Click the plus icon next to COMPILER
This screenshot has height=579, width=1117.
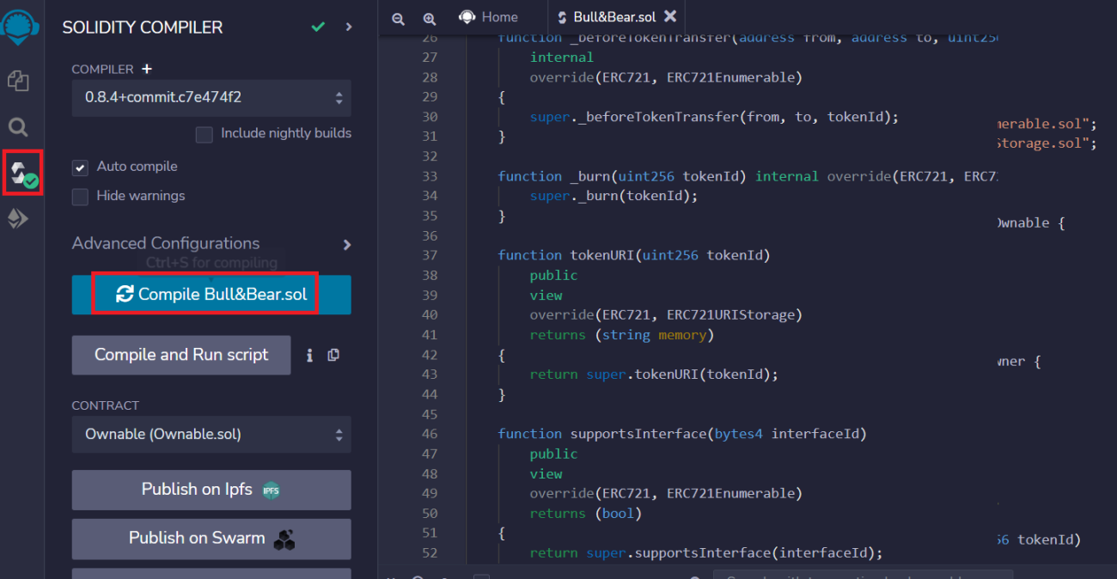point(147,69)
